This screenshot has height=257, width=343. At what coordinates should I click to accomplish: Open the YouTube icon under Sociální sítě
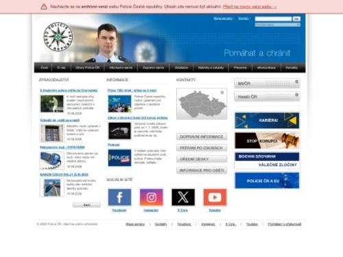click(x=215, y=197)
